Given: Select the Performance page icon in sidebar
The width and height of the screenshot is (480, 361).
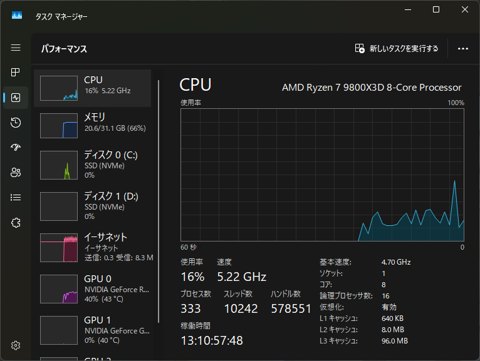Looking at the screenshot, I should [16, 98].
